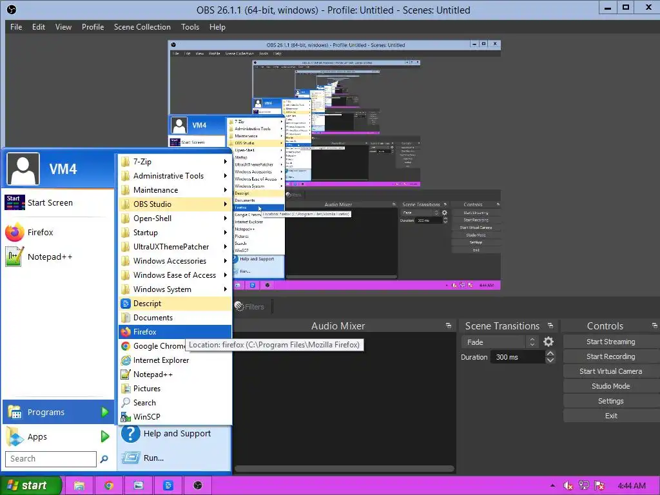Expand the Maintenance folder

175,190
